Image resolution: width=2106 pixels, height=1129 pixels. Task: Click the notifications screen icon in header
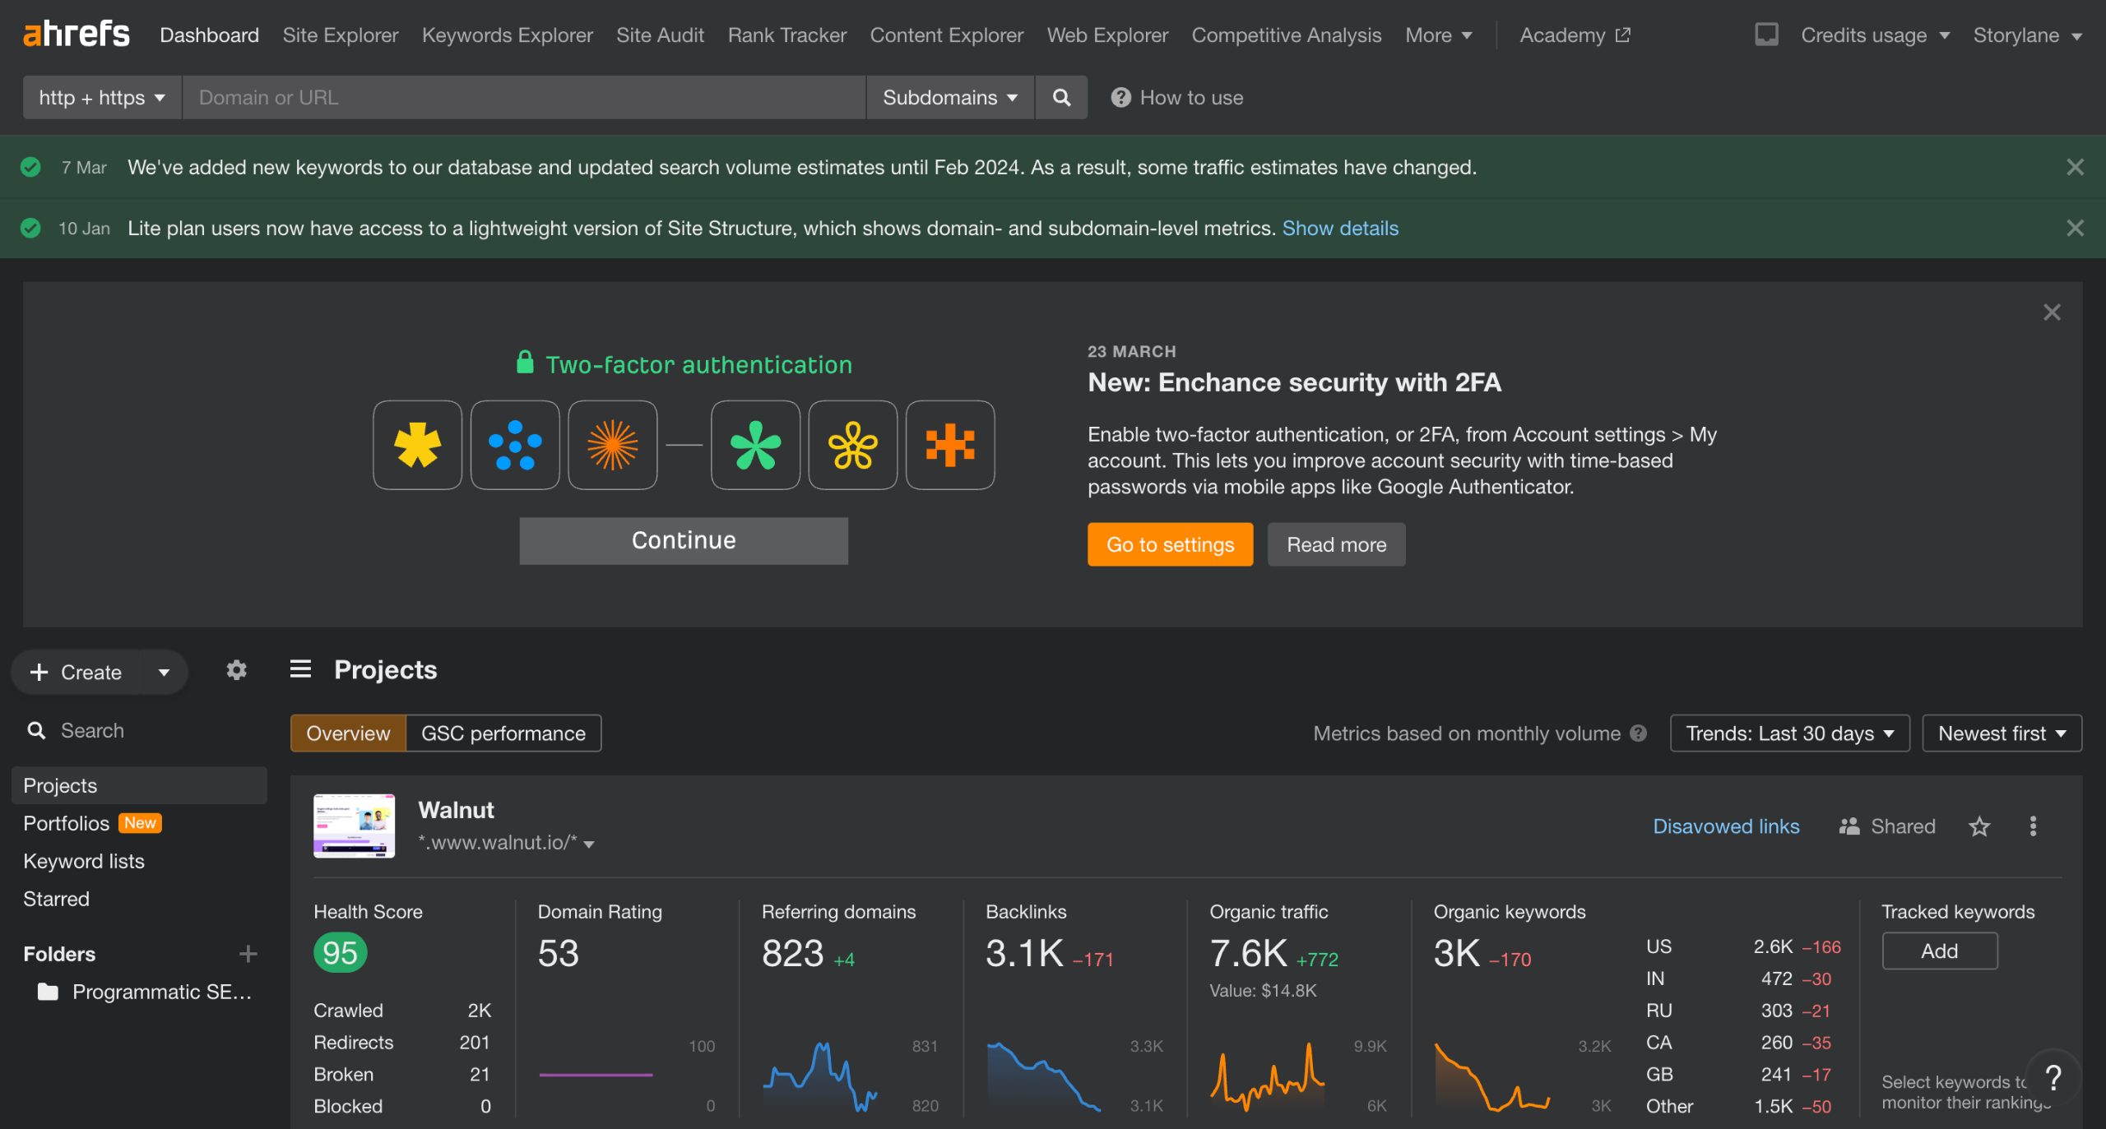pyautogui.click(x=1766, y=35)
